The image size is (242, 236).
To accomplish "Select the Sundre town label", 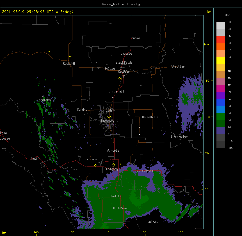I will pyautogui.click(x=82, y=110).
